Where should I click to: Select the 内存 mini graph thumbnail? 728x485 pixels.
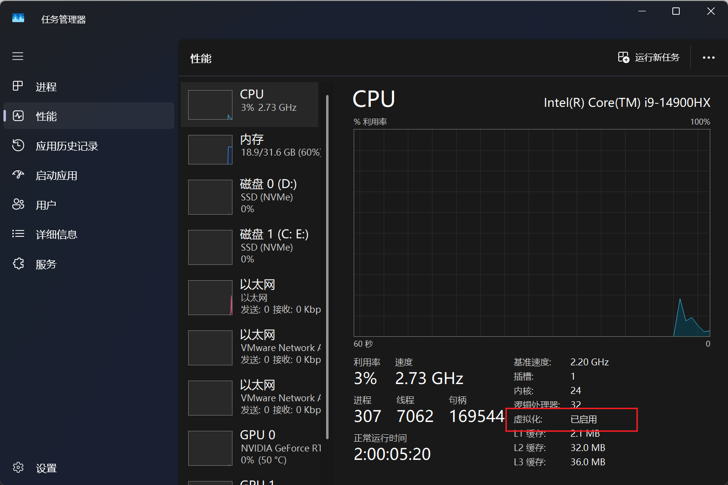tap(210, 150)
